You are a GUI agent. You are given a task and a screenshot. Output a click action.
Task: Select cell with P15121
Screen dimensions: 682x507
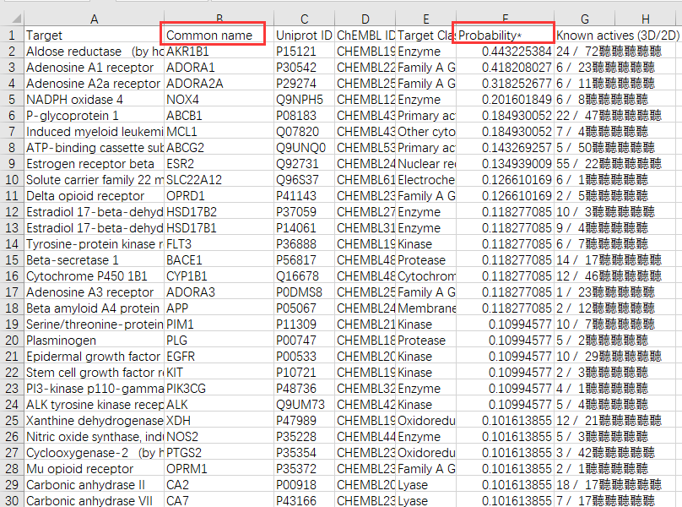pos(304,52)
